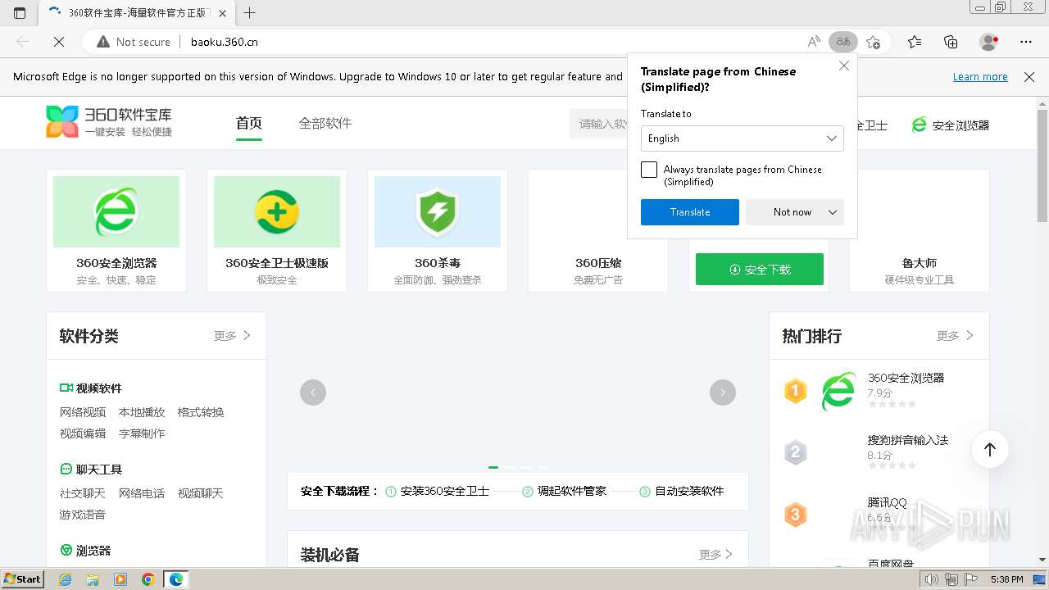Click the carousel next arrow
Screen dimensions: 1049x590
coord(723,393)
